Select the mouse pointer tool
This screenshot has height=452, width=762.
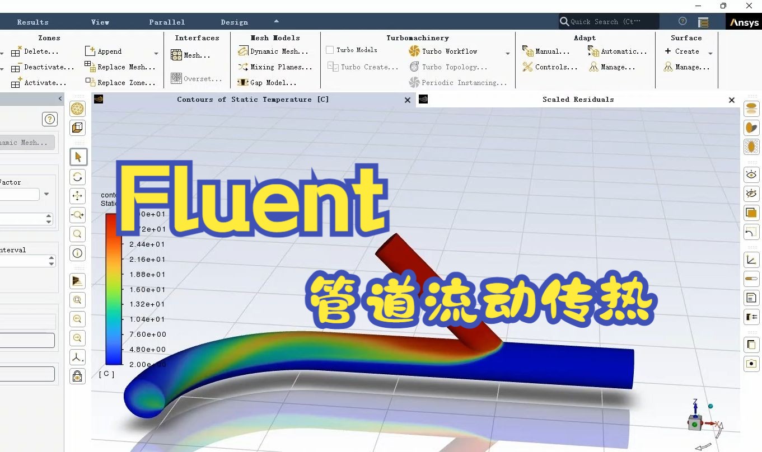pos(78,157)
